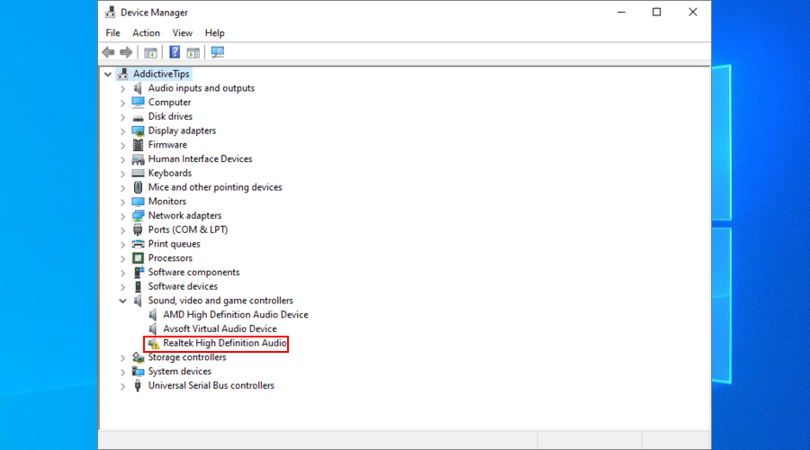Select Ports (COM & LPT) label

point(187,229)
